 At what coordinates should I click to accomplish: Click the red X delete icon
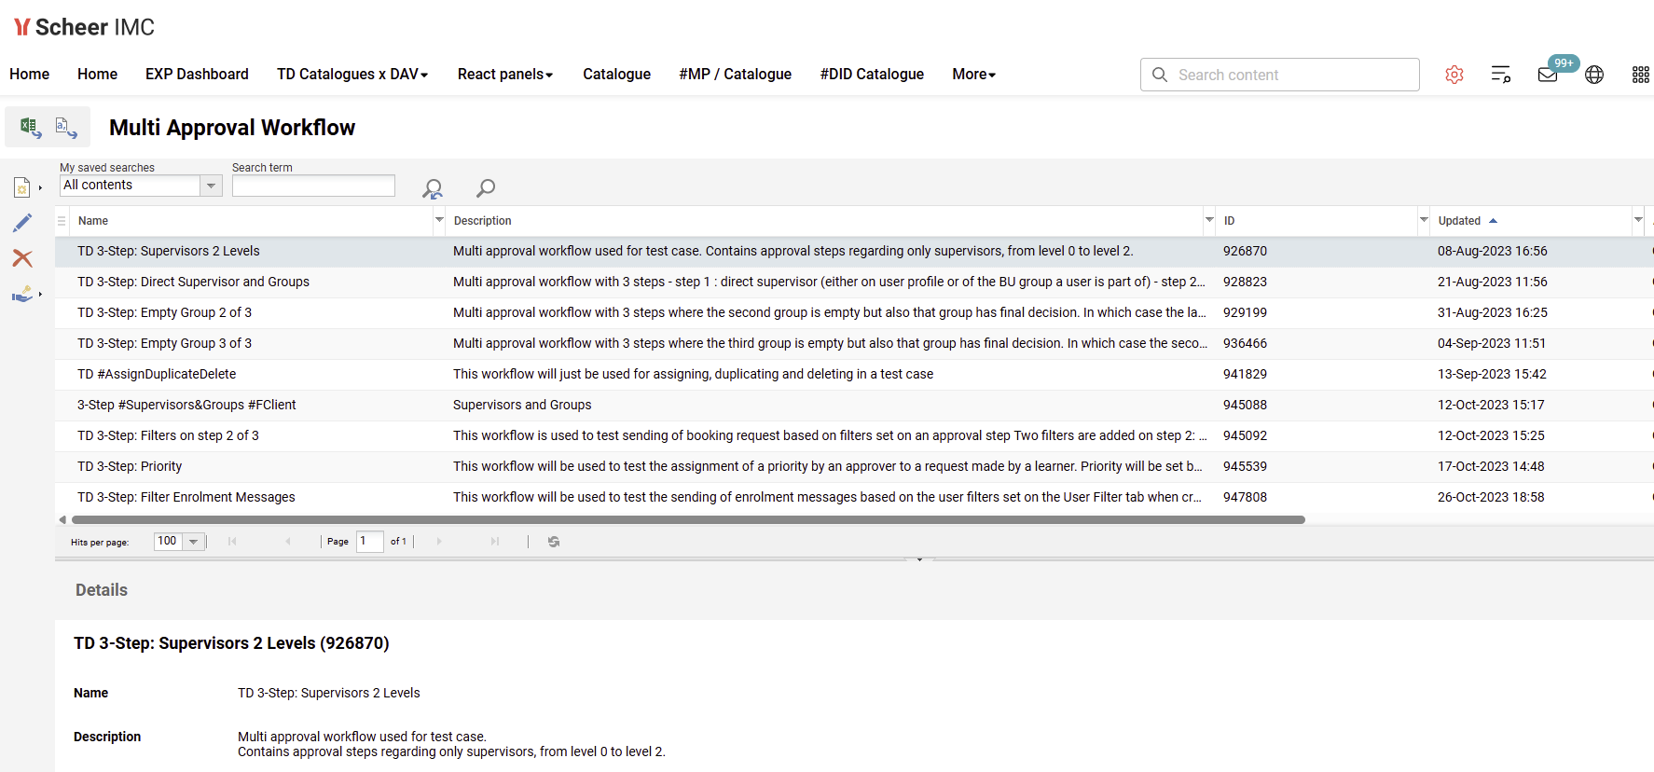click(22, 258)
